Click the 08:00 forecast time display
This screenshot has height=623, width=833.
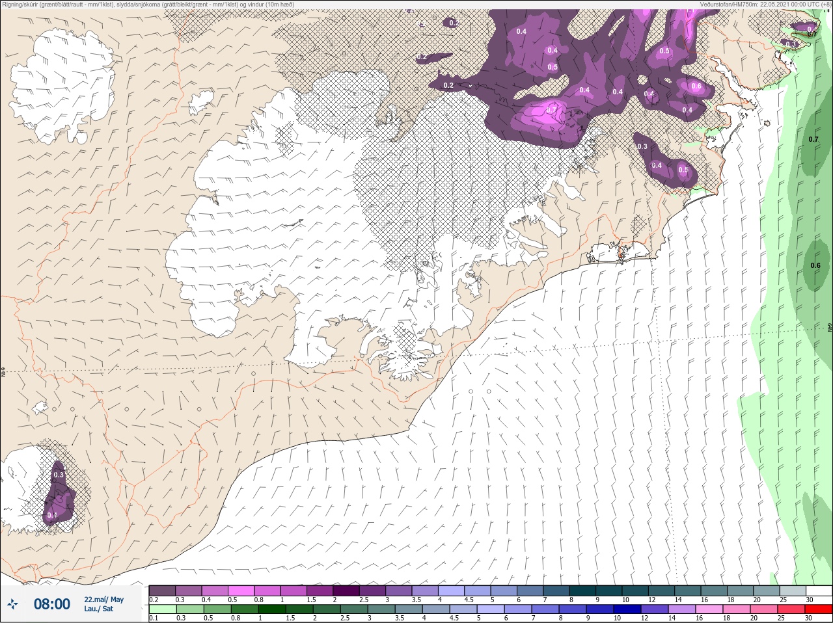(51, 604)
